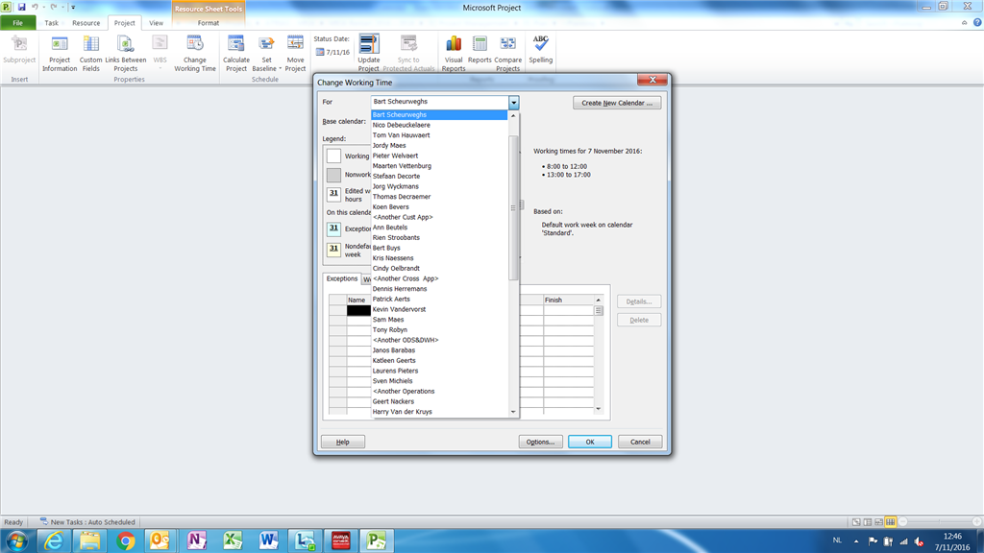
Task: Click exceptions table scroll down arrow
Action: click(x=598, y=409)
